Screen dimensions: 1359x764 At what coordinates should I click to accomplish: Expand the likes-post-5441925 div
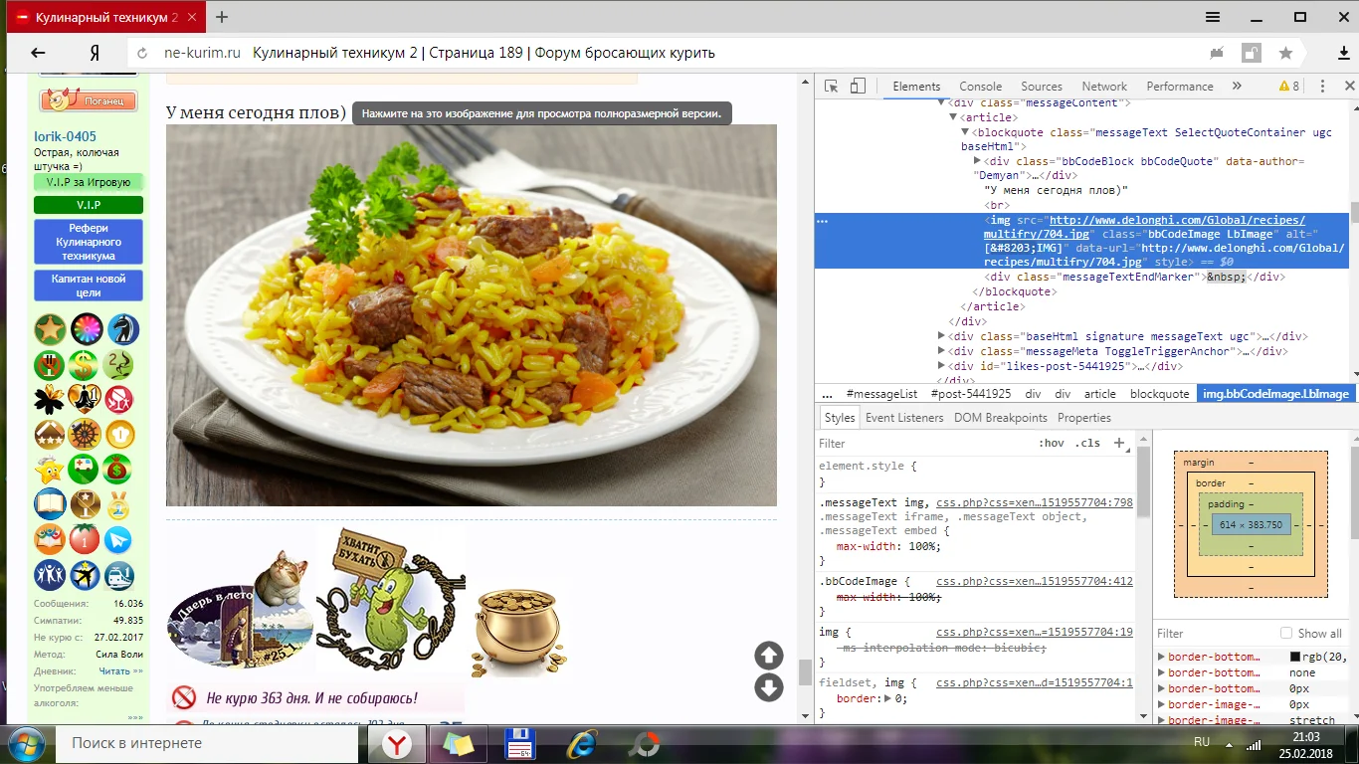941,366
